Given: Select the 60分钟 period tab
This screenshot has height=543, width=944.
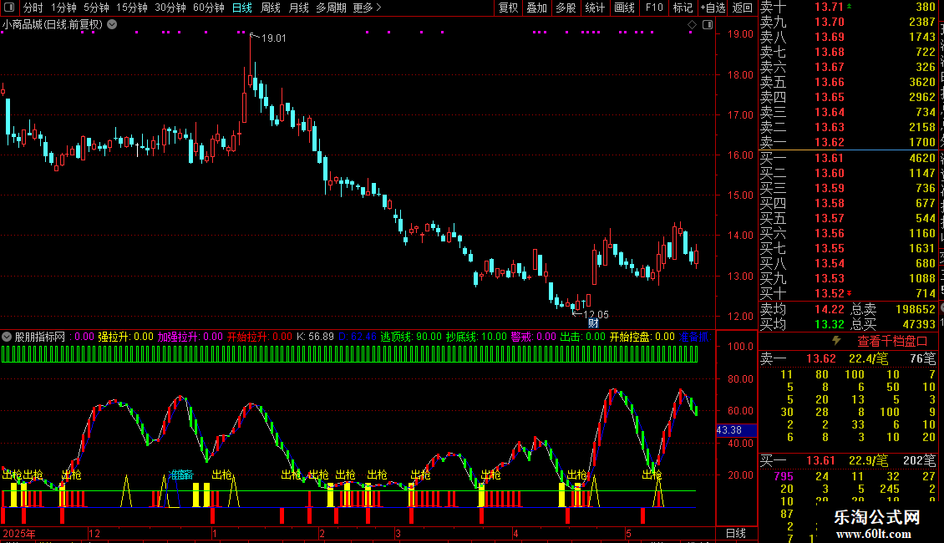Looking at the screenshot, I should click(x=208, y=8).
